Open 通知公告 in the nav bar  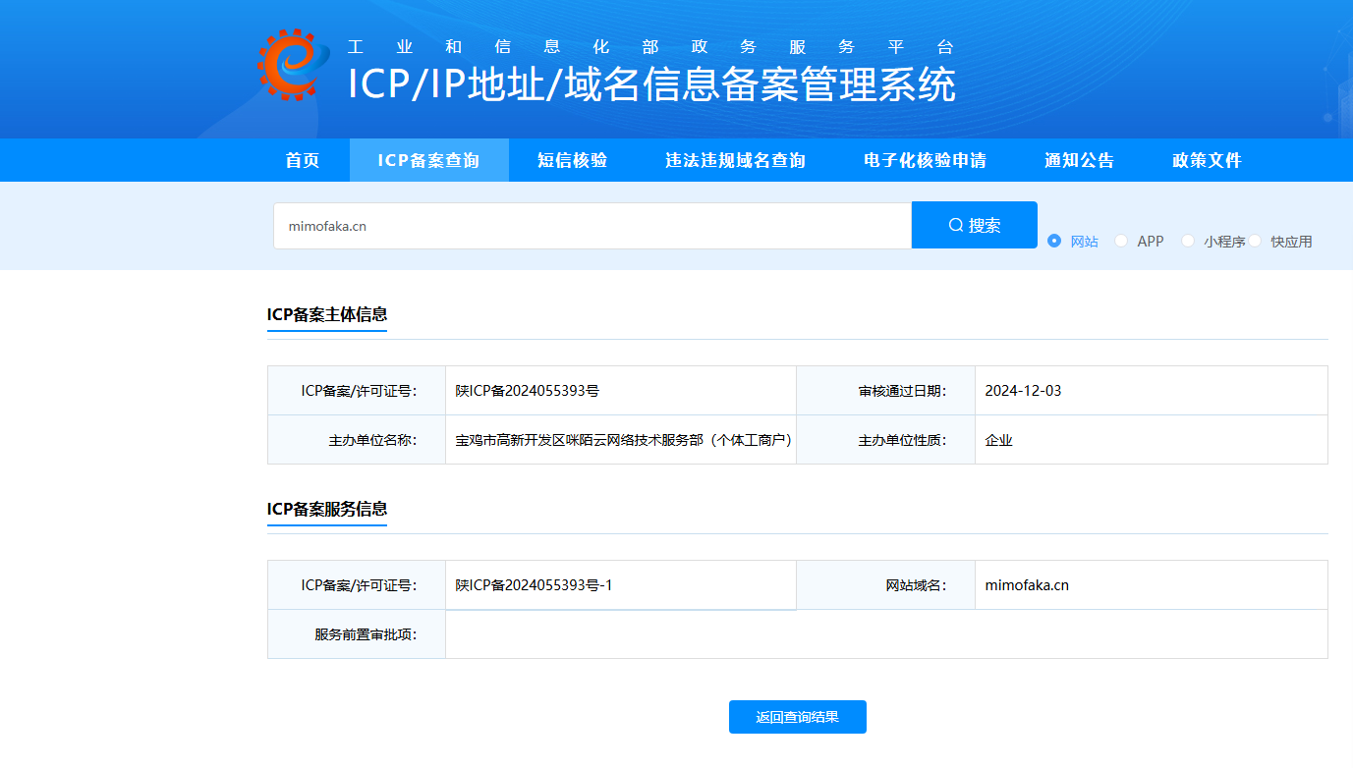click(1079, 160)
